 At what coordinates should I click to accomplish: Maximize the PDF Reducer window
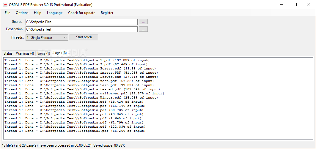pos(295,5)
